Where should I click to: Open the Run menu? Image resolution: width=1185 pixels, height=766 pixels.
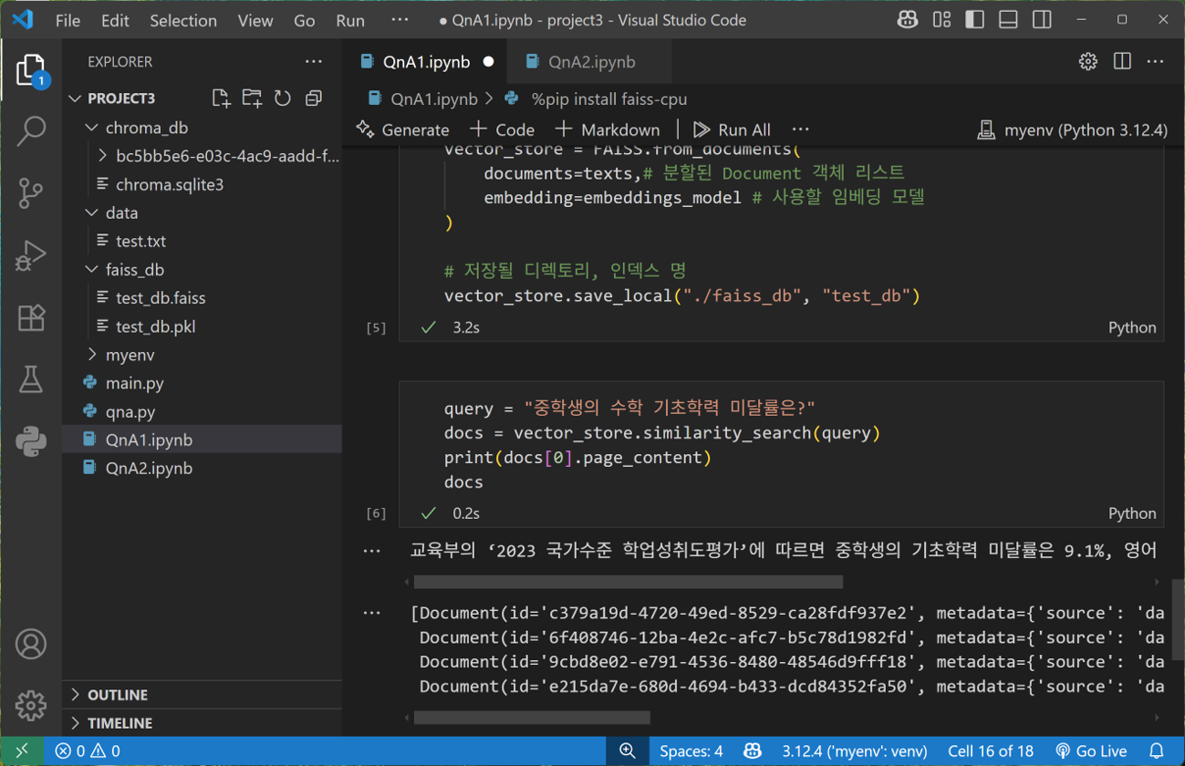(x=350, y=20)
